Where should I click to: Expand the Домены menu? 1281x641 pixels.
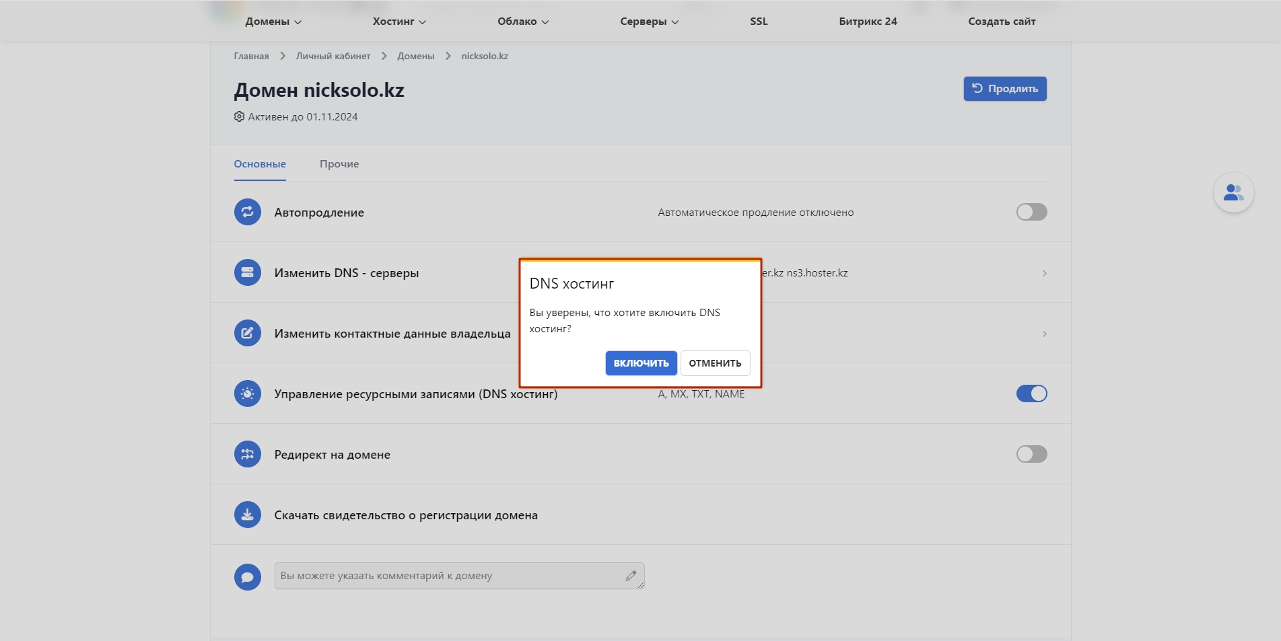(273, 22)
